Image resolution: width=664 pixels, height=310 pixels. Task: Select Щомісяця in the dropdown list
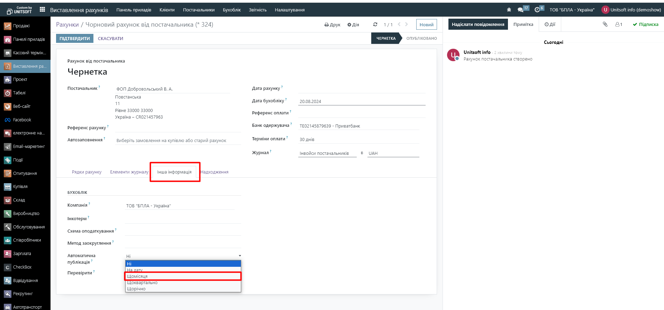(183, 276)
